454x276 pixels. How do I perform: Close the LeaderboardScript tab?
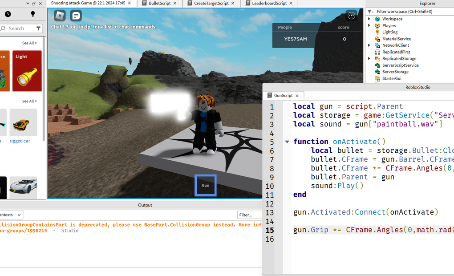(291, 3)
